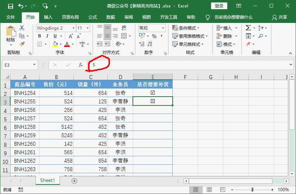Click the Increase Indent icon
Viewport: 296px width, 194px height.
(107, 44)
